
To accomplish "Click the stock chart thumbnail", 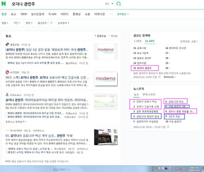I will point(106,101).
